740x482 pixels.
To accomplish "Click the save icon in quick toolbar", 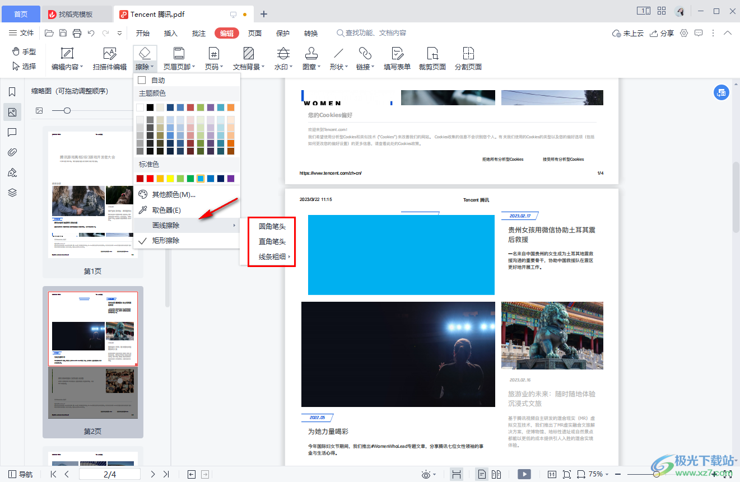I will pos(63,33).
